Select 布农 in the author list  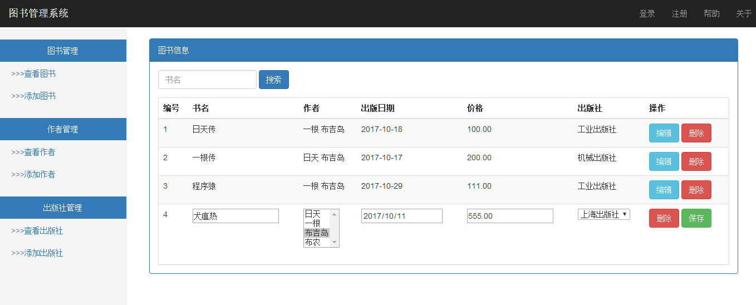tap(317, 242)
